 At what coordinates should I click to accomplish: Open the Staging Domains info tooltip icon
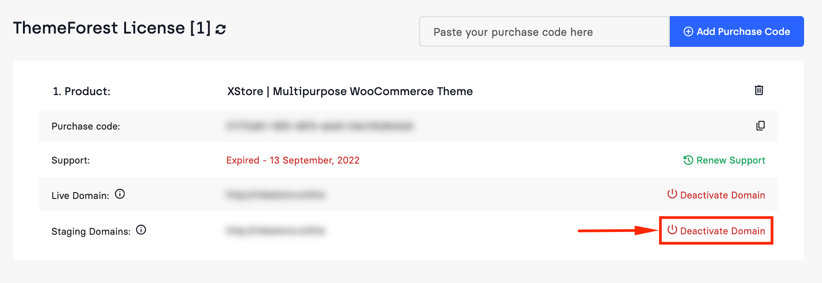tap(141, 230)
